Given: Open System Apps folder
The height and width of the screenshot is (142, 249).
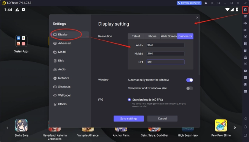Looking at the screenshot, I should 21,41.
